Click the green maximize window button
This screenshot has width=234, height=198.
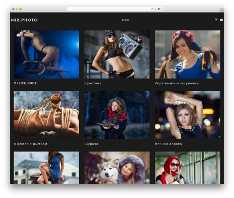21,9
